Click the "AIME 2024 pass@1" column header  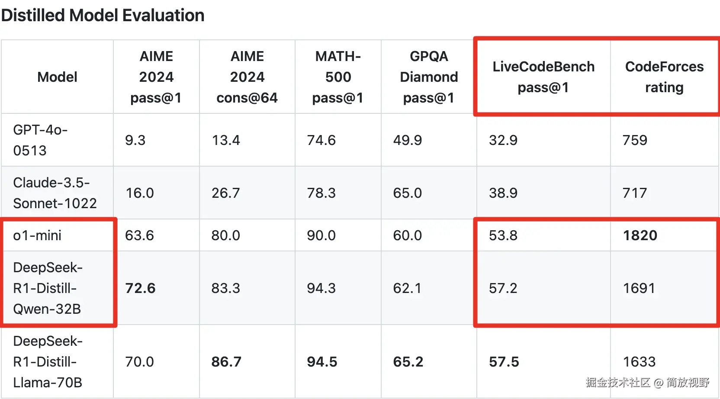(156, 77)
